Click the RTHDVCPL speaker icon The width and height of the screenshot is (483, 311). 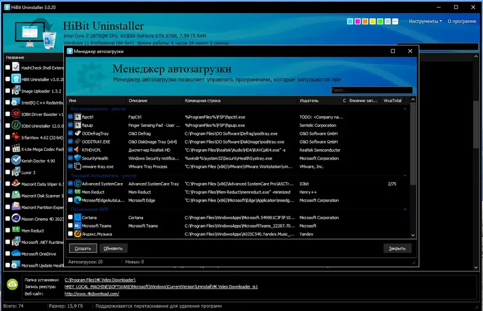[x=78, y=150]
